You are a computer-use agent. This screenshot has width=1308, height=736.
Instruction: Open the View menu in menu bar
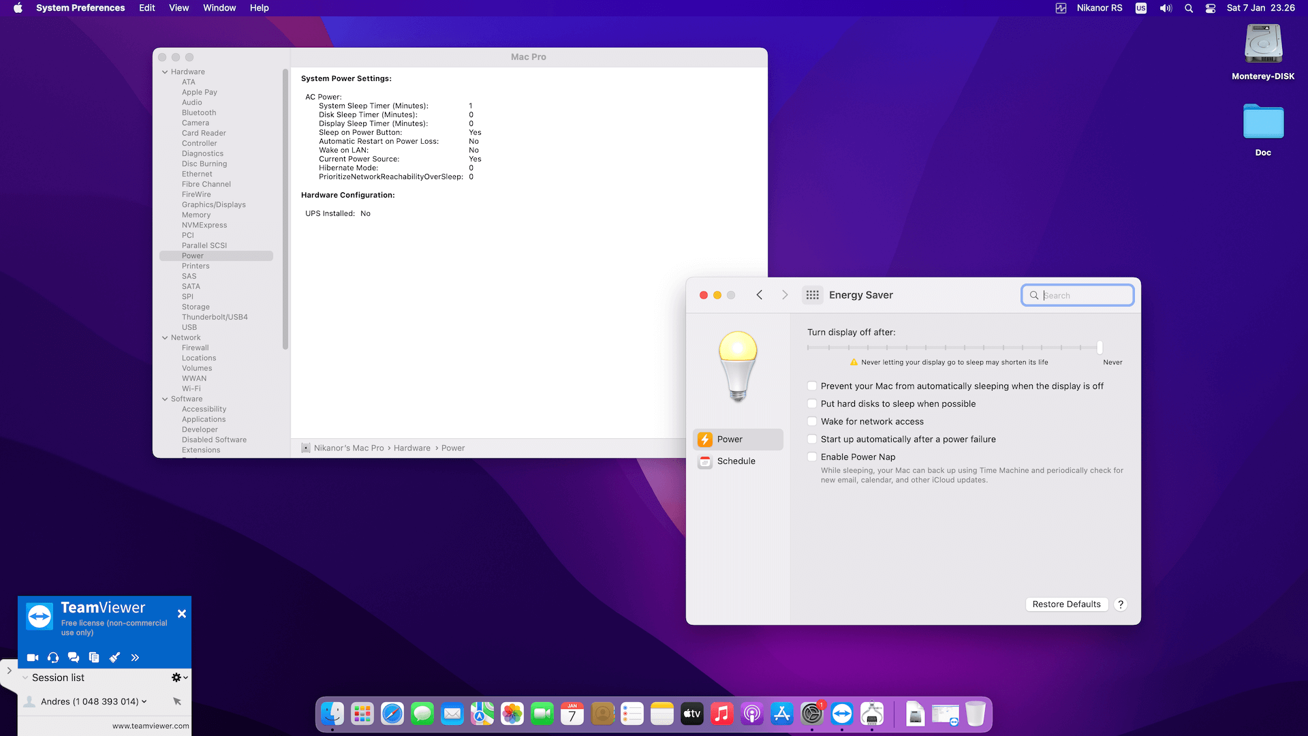point(178,8)
